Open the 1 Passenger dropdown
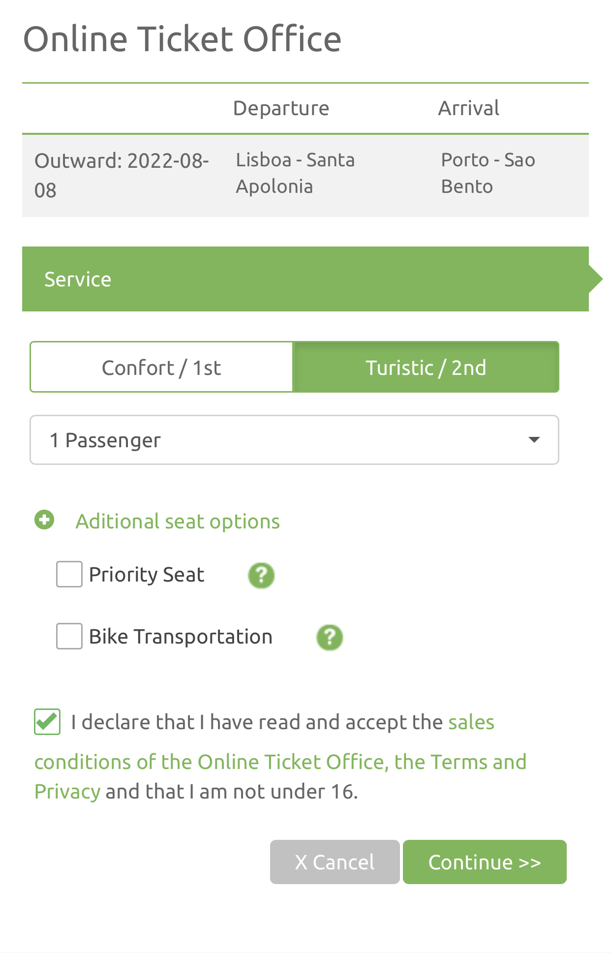Image resolution: width=611 pixels, height=953 pixels. tap(294, 440)
